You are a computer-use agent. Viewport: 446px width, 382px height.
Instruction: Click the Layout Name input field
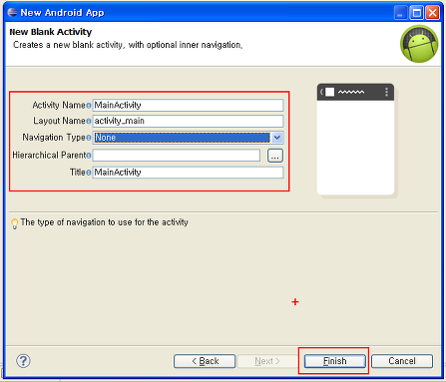point(188,121)
